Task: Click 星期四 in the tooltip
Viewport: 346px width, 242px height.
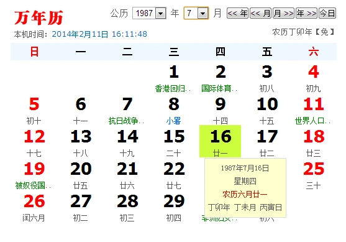Action: click(x=245, y=182)
